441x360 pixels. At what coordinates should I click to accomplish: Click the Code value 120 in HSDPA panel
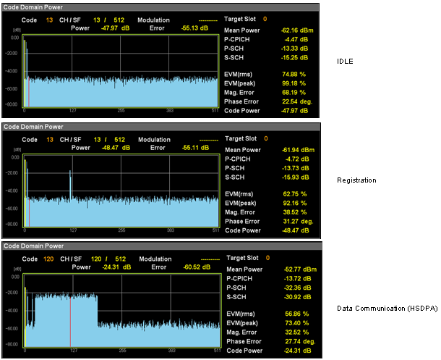[48, 259]
